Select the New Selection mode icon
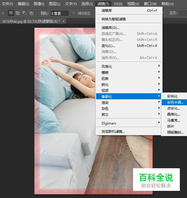This screenshot has width=187, height=198. point(11,13)
